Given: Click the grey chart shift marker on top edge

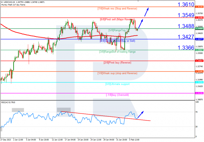Looking at the screenshot, I should (x=138, y=1).
